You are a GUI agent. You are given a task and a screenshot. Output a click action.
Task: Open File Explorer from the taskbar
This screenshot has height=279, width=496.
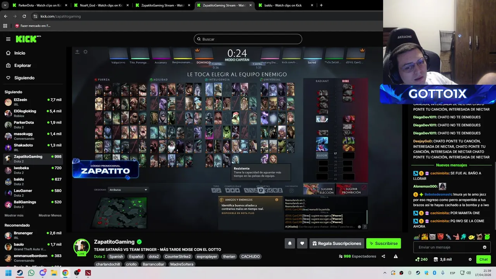pyautogui.click(x=54, y=273)
